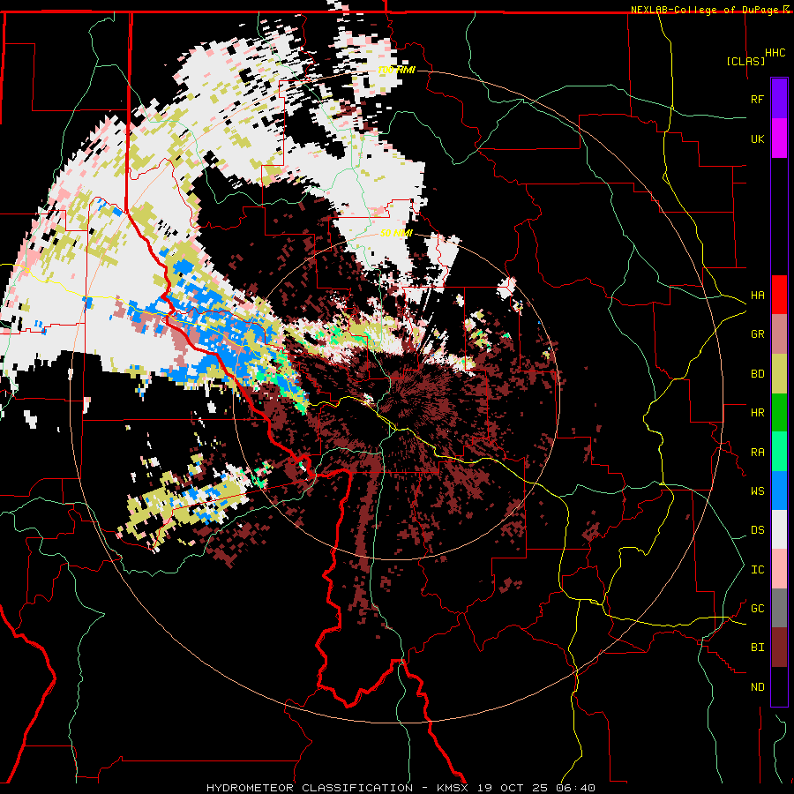This screenshot has height=794, width=794.
Task: Click the HR dark green legend swatch
Action: [779, 412]
